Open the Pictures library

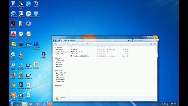tap(60, 64)
